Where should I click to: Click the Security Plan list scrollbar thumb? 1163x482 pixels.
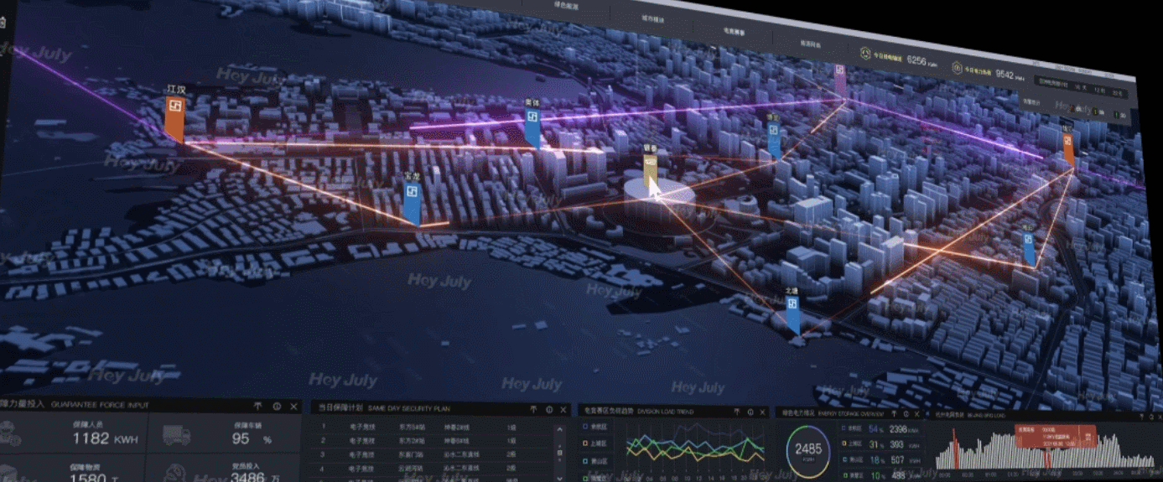[x=559, y=453]
